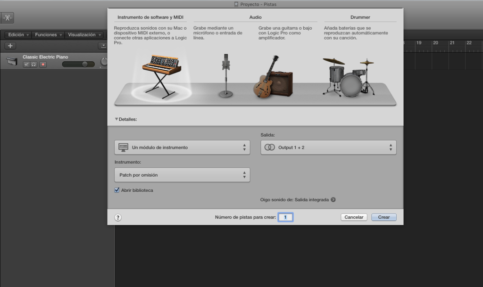Open the Output 1 + 2 dropdown
The width and height of the screenshot is (483, 287).
328,148
